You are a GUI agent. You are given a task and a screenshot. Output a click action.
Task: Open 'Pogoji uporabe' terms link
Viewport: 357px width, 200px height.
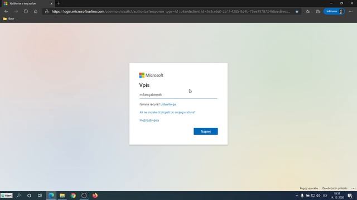click(308, 188)
